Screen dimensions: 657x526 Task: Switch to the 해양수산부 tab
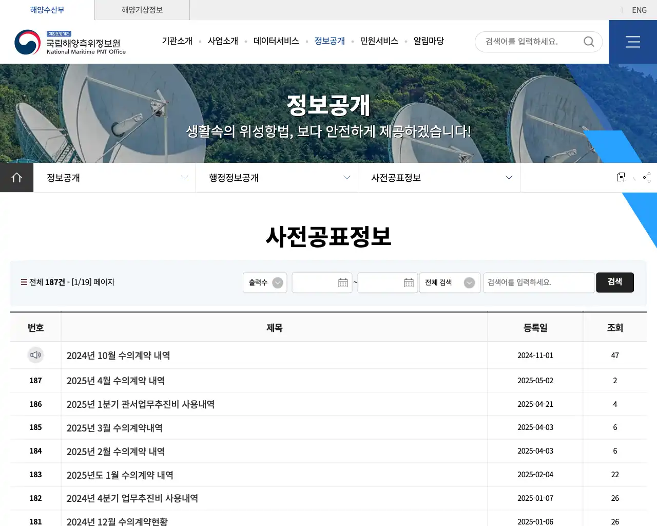(x=47, y=10)
